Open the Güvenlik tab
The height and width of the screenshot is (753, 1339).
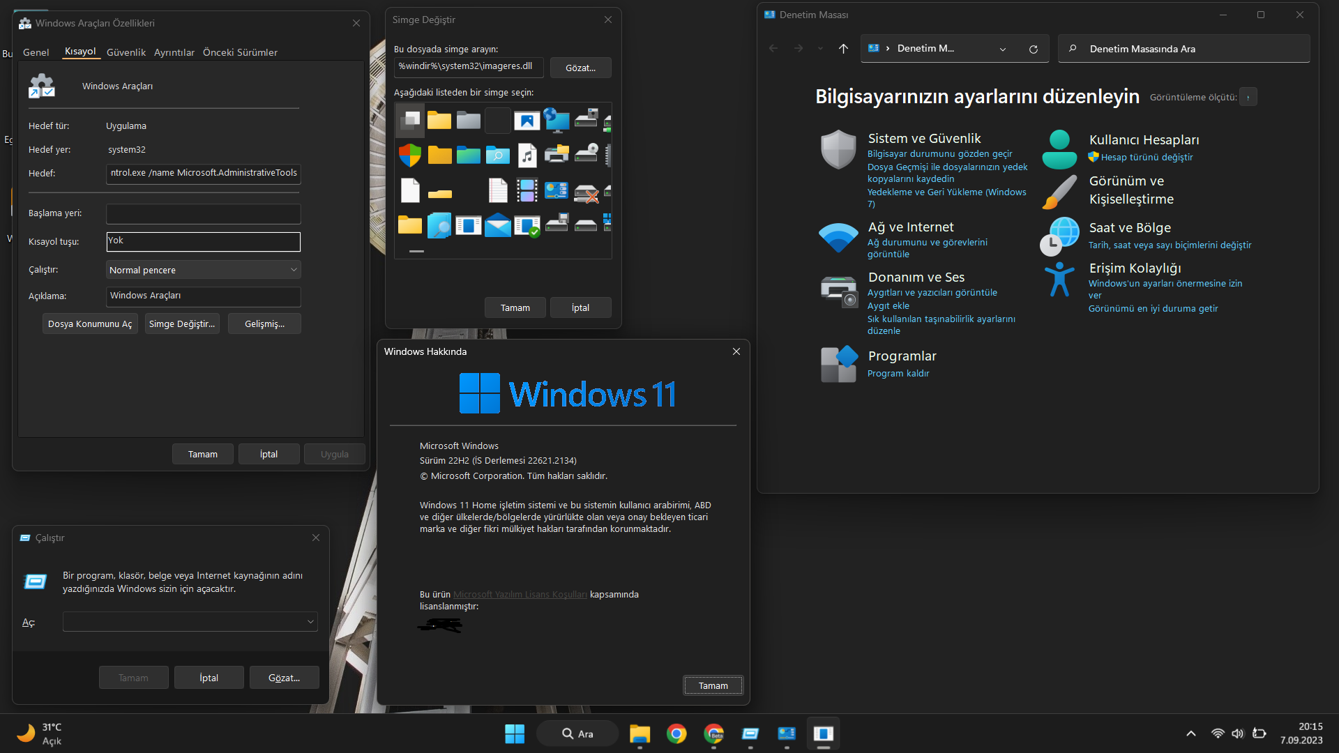click(126, 52)
